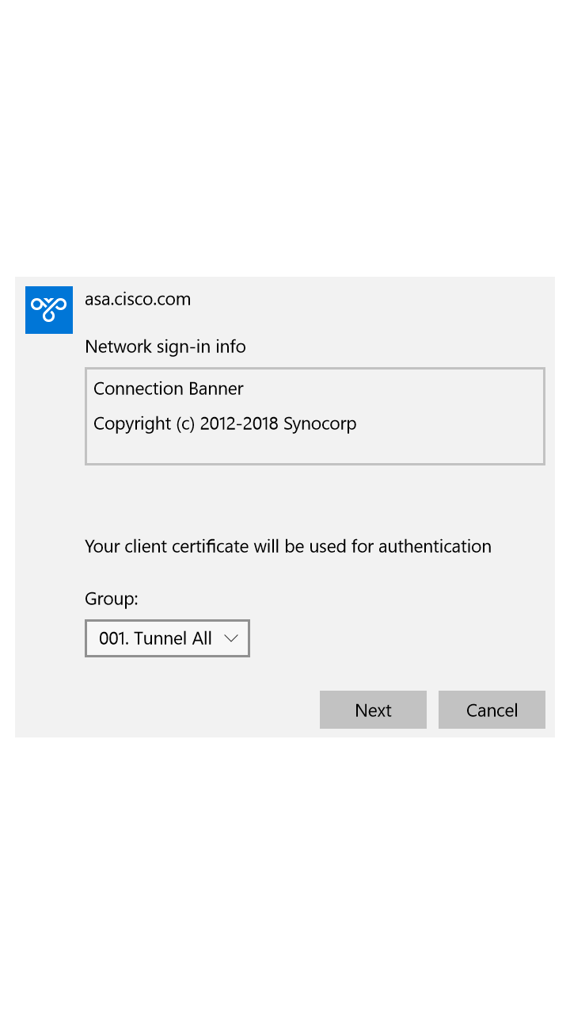Click the black area above the dialog
Image resolution: width=570 pixels, height=1015 pixels.
[x=285, y=135]
